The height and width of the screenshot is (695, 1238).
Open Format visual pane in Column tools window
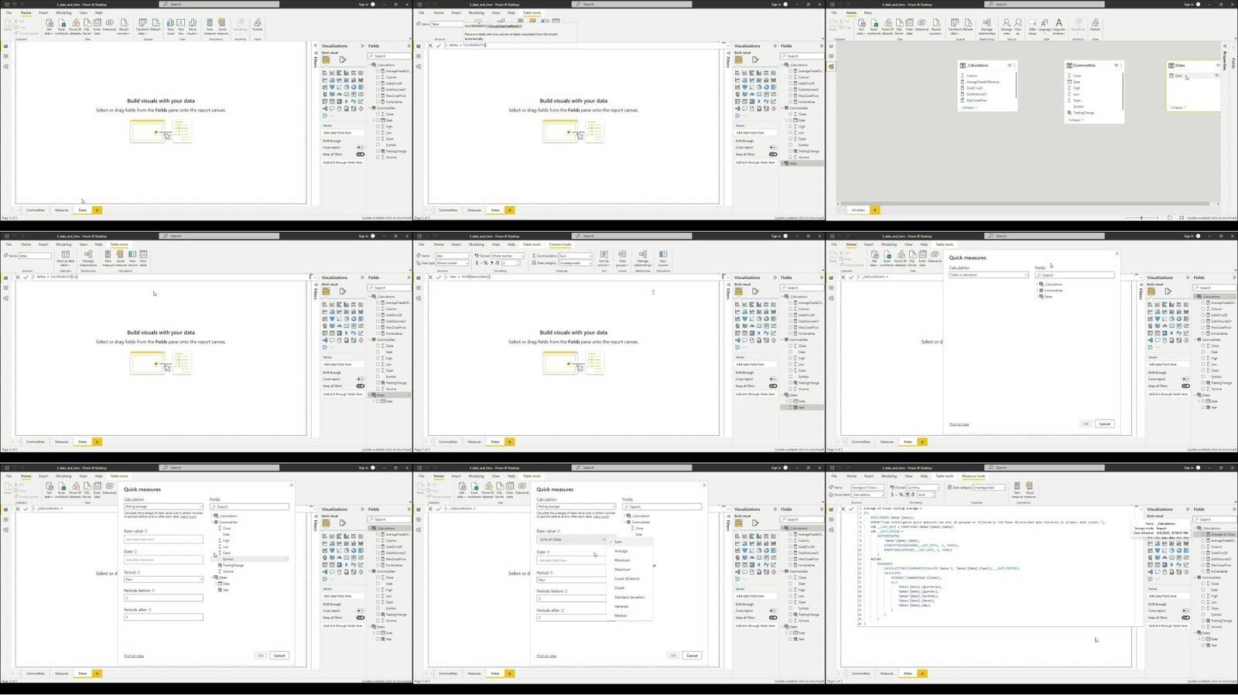pos(754,291)
